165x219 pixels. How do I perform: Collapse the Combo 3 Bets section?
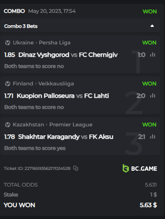[152, 26]
